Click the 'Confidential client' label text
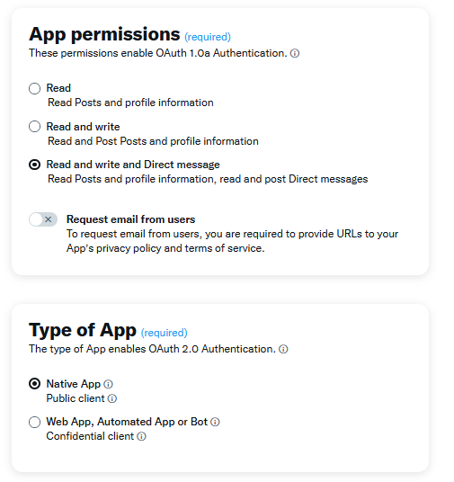This screenshot has height=482, width=454. click(90, 436)
